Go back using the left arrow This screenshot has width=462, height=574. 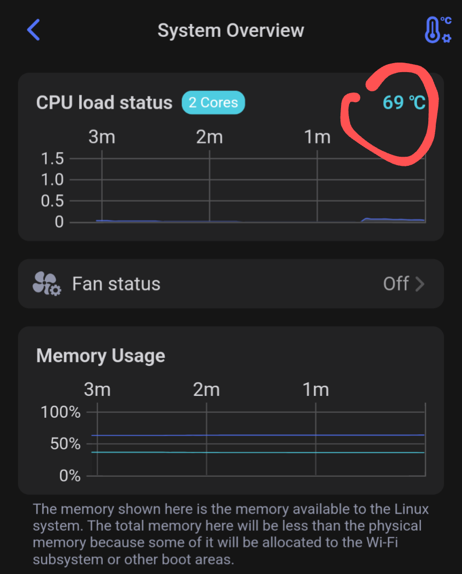click(33, 30)
